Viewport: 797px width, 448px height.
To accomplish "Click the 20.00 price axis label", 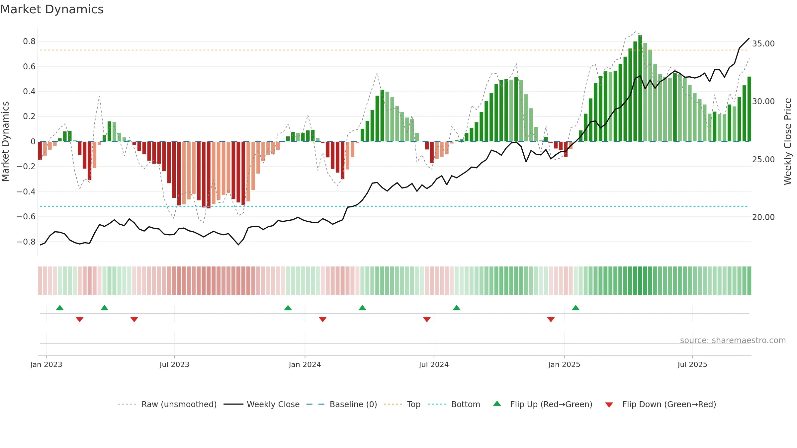I will tap(763, 217).
